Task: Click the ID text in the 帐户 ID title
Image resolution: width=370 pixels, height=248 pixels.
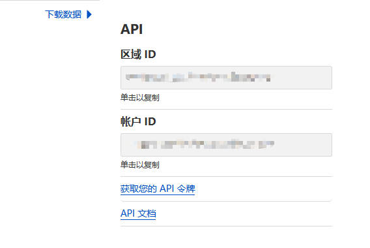Action: (150, 122)
